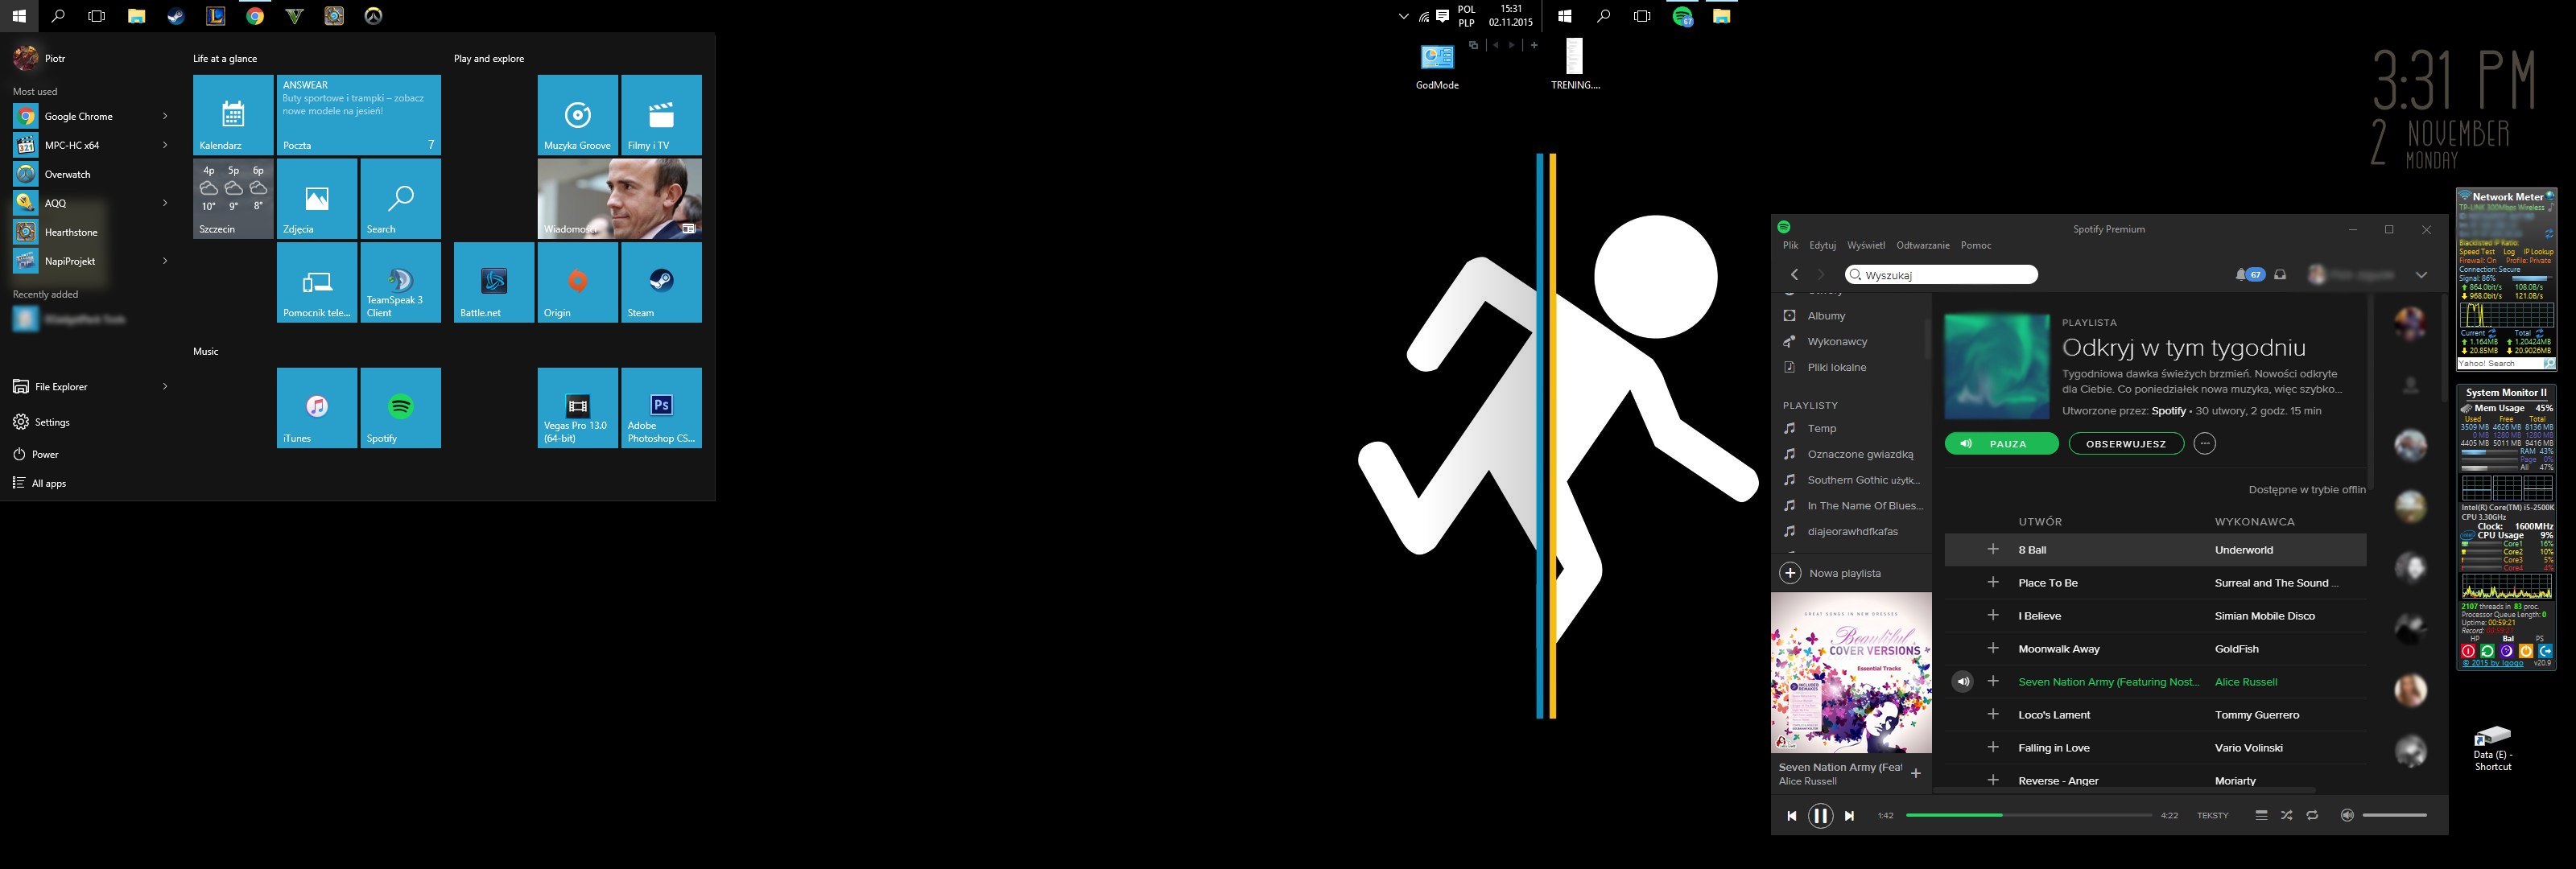The height and width of the screenshot is (869, 2576).
Task: Open the GodMode desktop icon
Action: pos(1437,66)
